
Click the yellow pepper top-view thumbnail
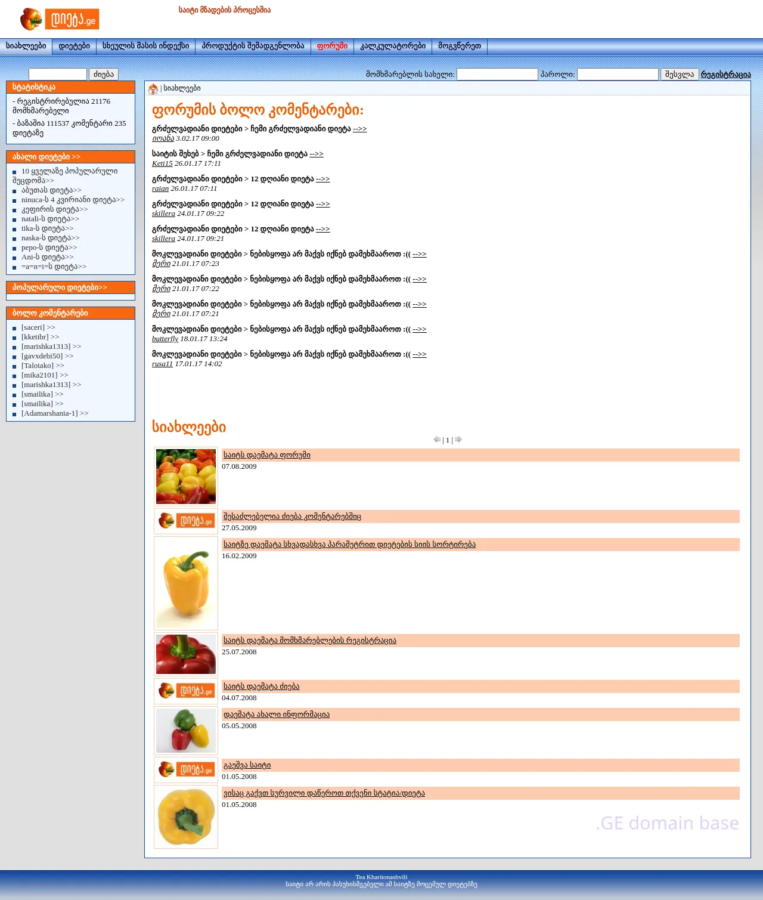(186, 817)
